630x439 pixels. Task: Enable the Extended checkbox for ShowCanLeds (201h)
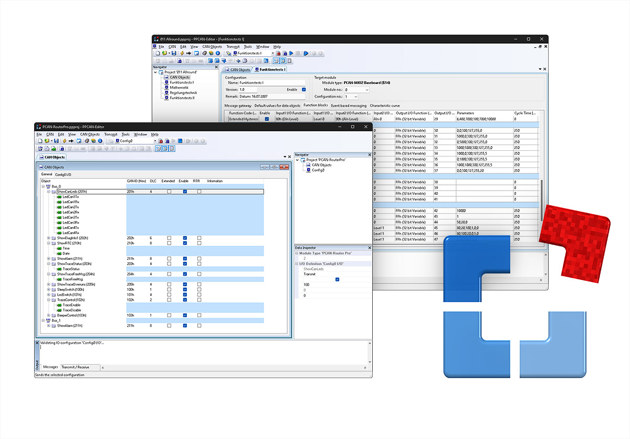[169, 192]
